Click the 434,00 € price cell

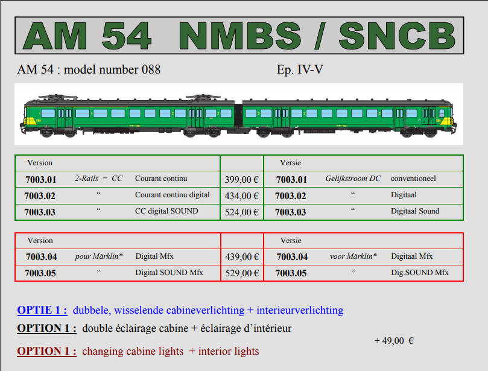pyautogui.click(x=242, y=196)
